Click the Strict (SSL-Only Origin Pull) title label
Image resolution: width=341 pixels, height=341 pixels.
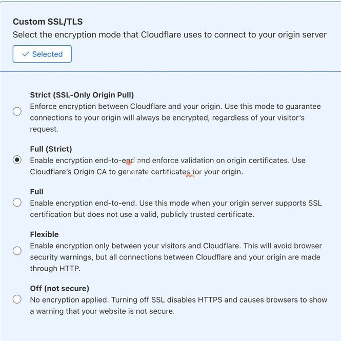pyautogui.click(x=82, y=95)
